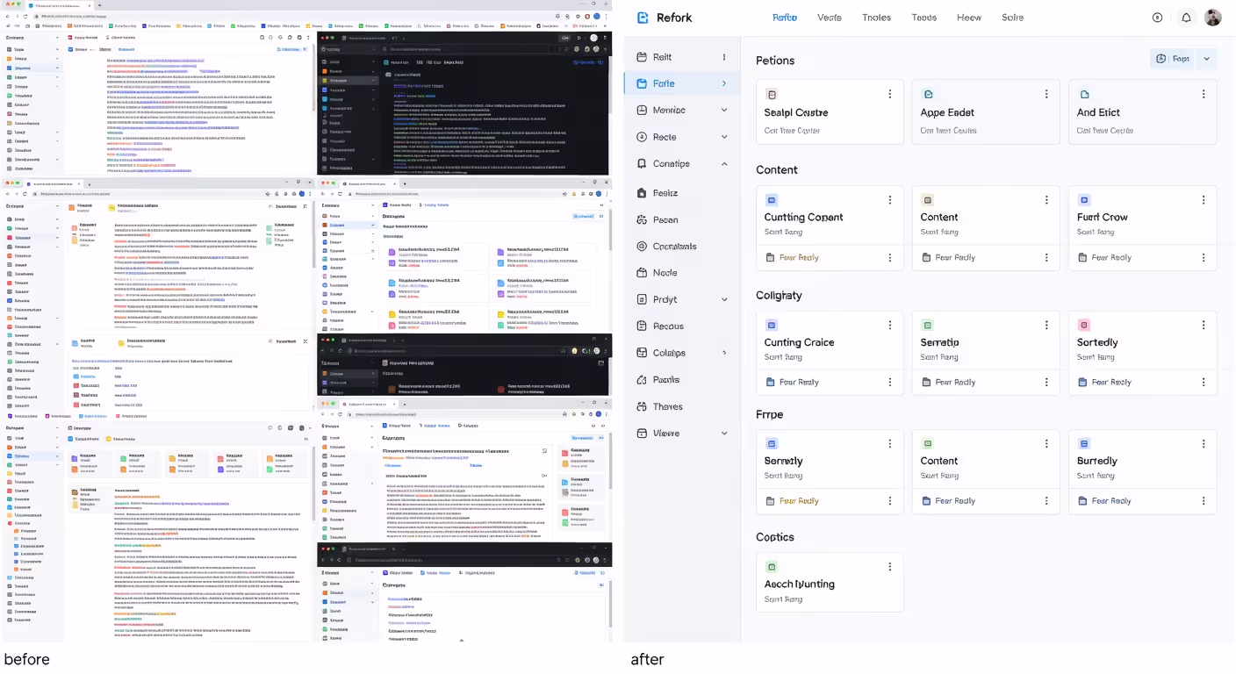This screenshot has height=674, width=1236.
Task: Open Fear Reafly under Burtedly
Action: [x=1105, y=501]
